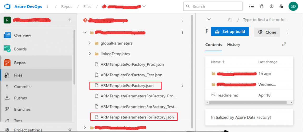
Task: Switch to the Contents tab
Action: tap(213, 45)
